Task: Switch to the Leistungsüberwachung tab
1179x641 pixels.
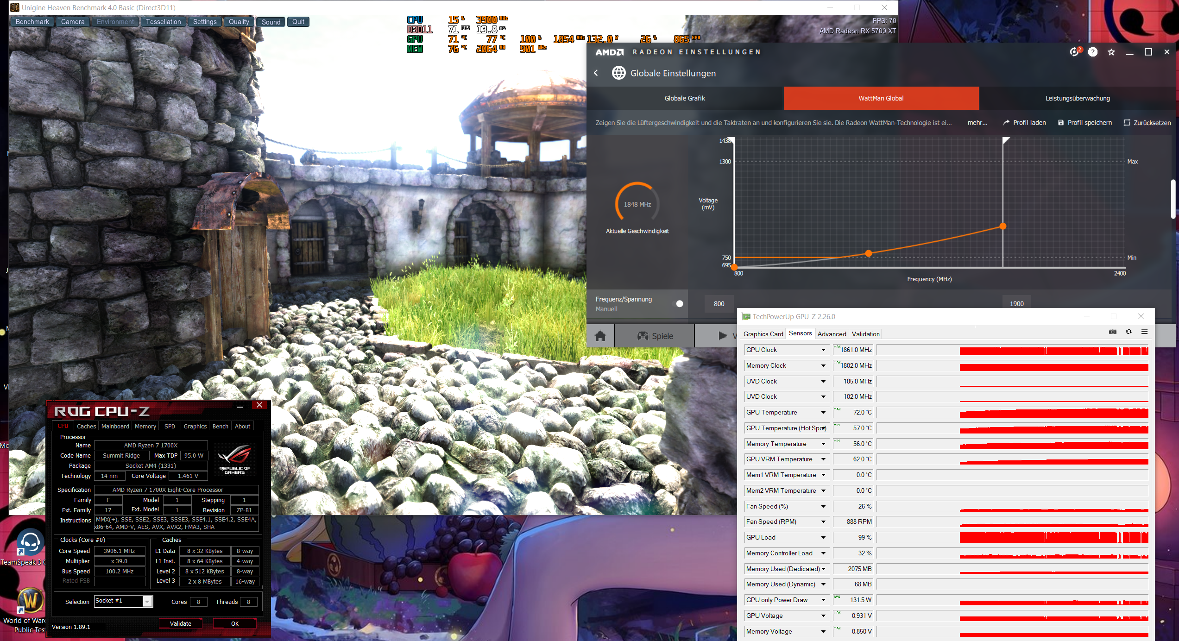Action: [1078, 98]
